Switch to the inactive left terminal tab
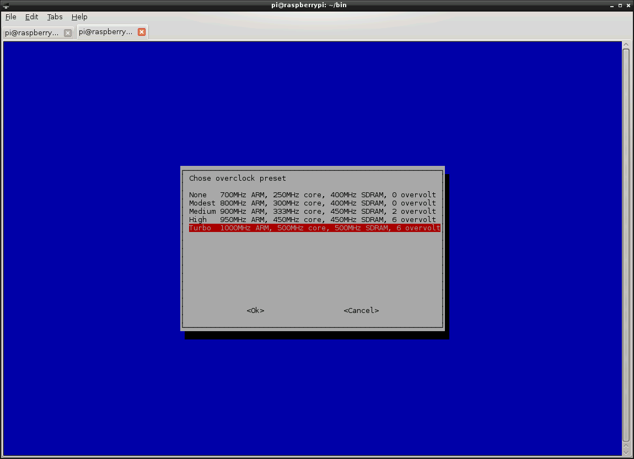 pyautogui.click(x=32, y=33)
